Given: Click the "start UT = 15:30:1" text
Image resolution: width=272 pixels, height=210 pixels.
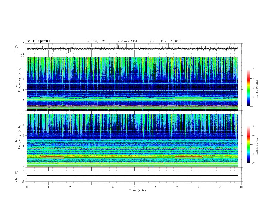Looking at the screenshot, I should [166, 41].
